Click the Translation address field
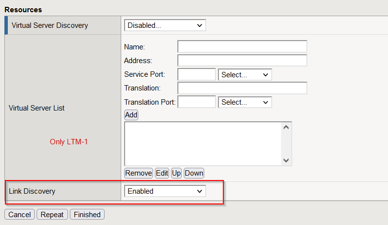Image resolution: width=388 pixels, height=225 pixels. point(242,88)
